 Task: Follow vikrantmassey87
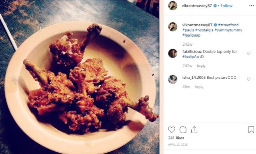coord(226,6)
